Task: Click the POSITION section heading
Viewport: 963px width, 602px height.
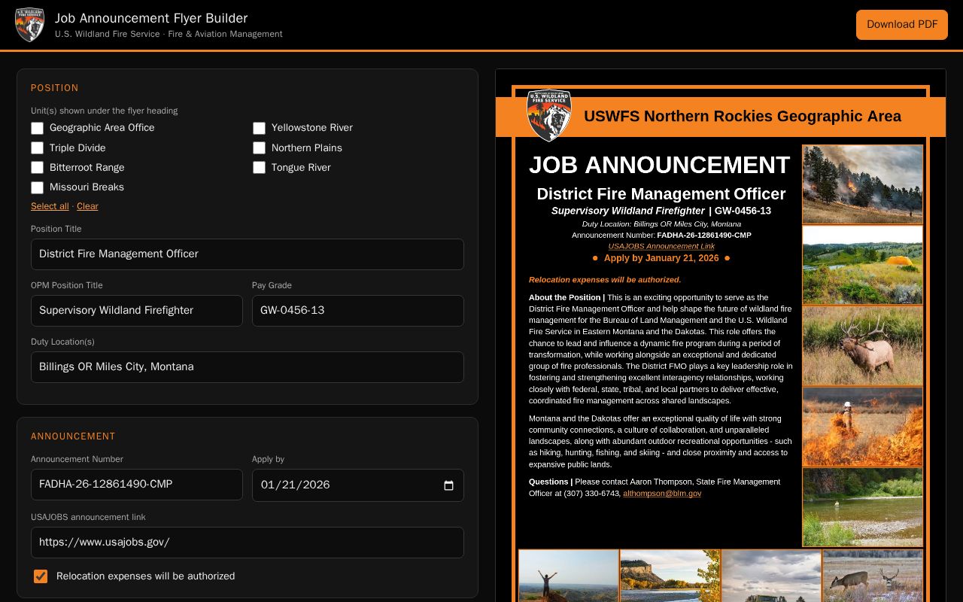Action: [55, 88]
